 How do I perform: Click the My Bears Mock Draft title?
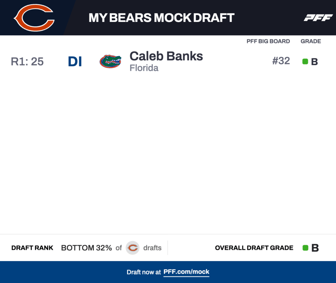click(161, 18)
